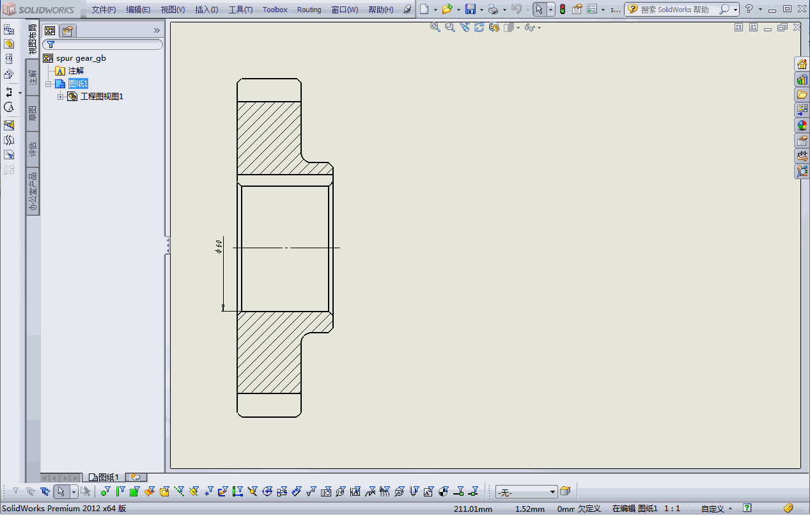Expand the Open file dropdown arrow
The width and height of the screenshot is (810, 515).
458,10
